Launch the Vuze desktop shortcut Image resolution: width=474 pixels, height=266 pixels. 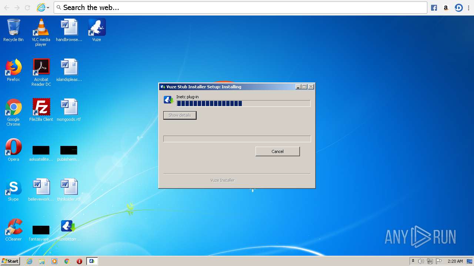point(97,30)
